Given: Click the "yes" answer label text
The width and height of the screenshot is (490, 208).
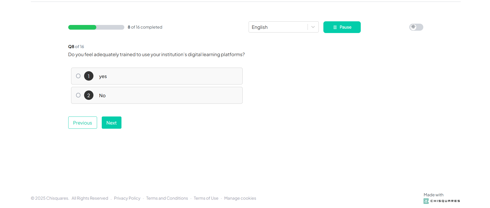Looking at the screenshot, I should coord(103,76).
